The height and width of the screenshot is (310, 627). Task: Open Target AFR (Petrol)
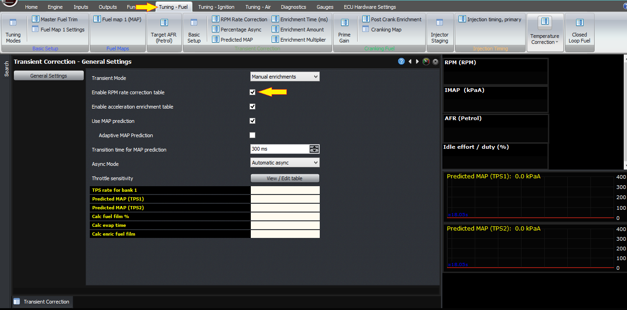[x=164, y=31]
